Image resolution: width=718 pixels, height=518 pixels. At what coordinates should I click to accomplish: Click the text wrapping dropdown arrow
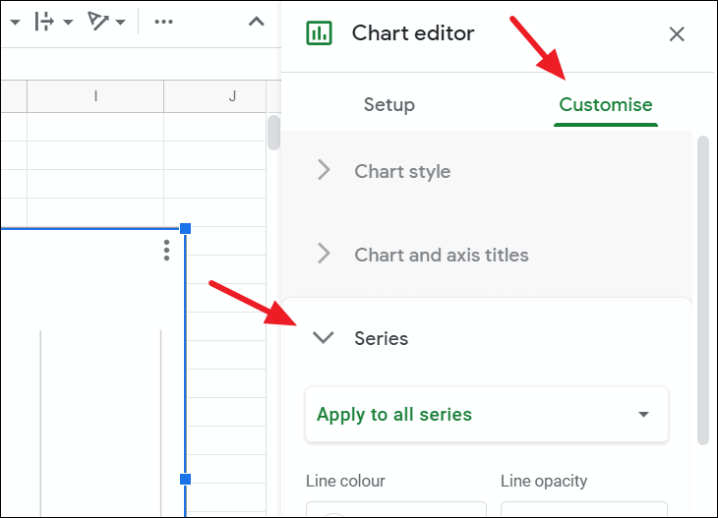(68, 22)
